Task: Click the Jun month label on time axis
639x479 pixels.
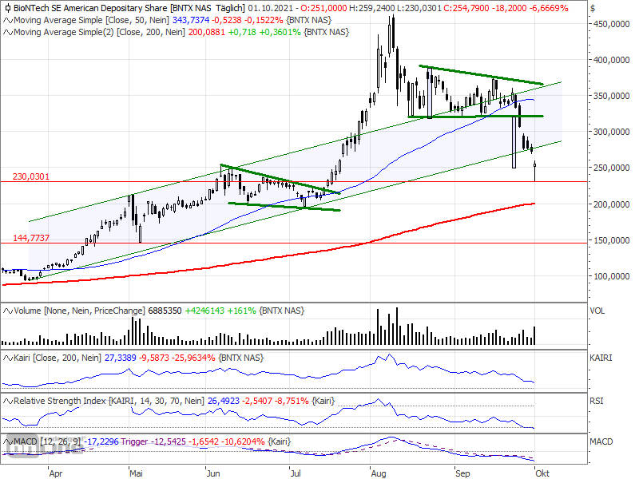Action: (213, 473)
